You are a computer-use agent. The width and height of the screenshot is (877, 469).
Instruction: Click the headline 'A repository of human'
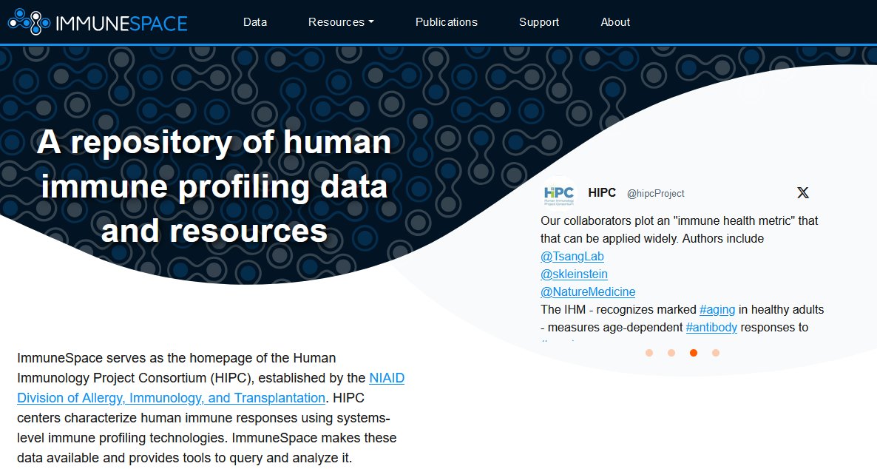pyautogui.click(x=214, y=141)
